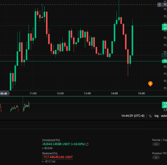Click the plus button under Position TP/

point(156,157)
